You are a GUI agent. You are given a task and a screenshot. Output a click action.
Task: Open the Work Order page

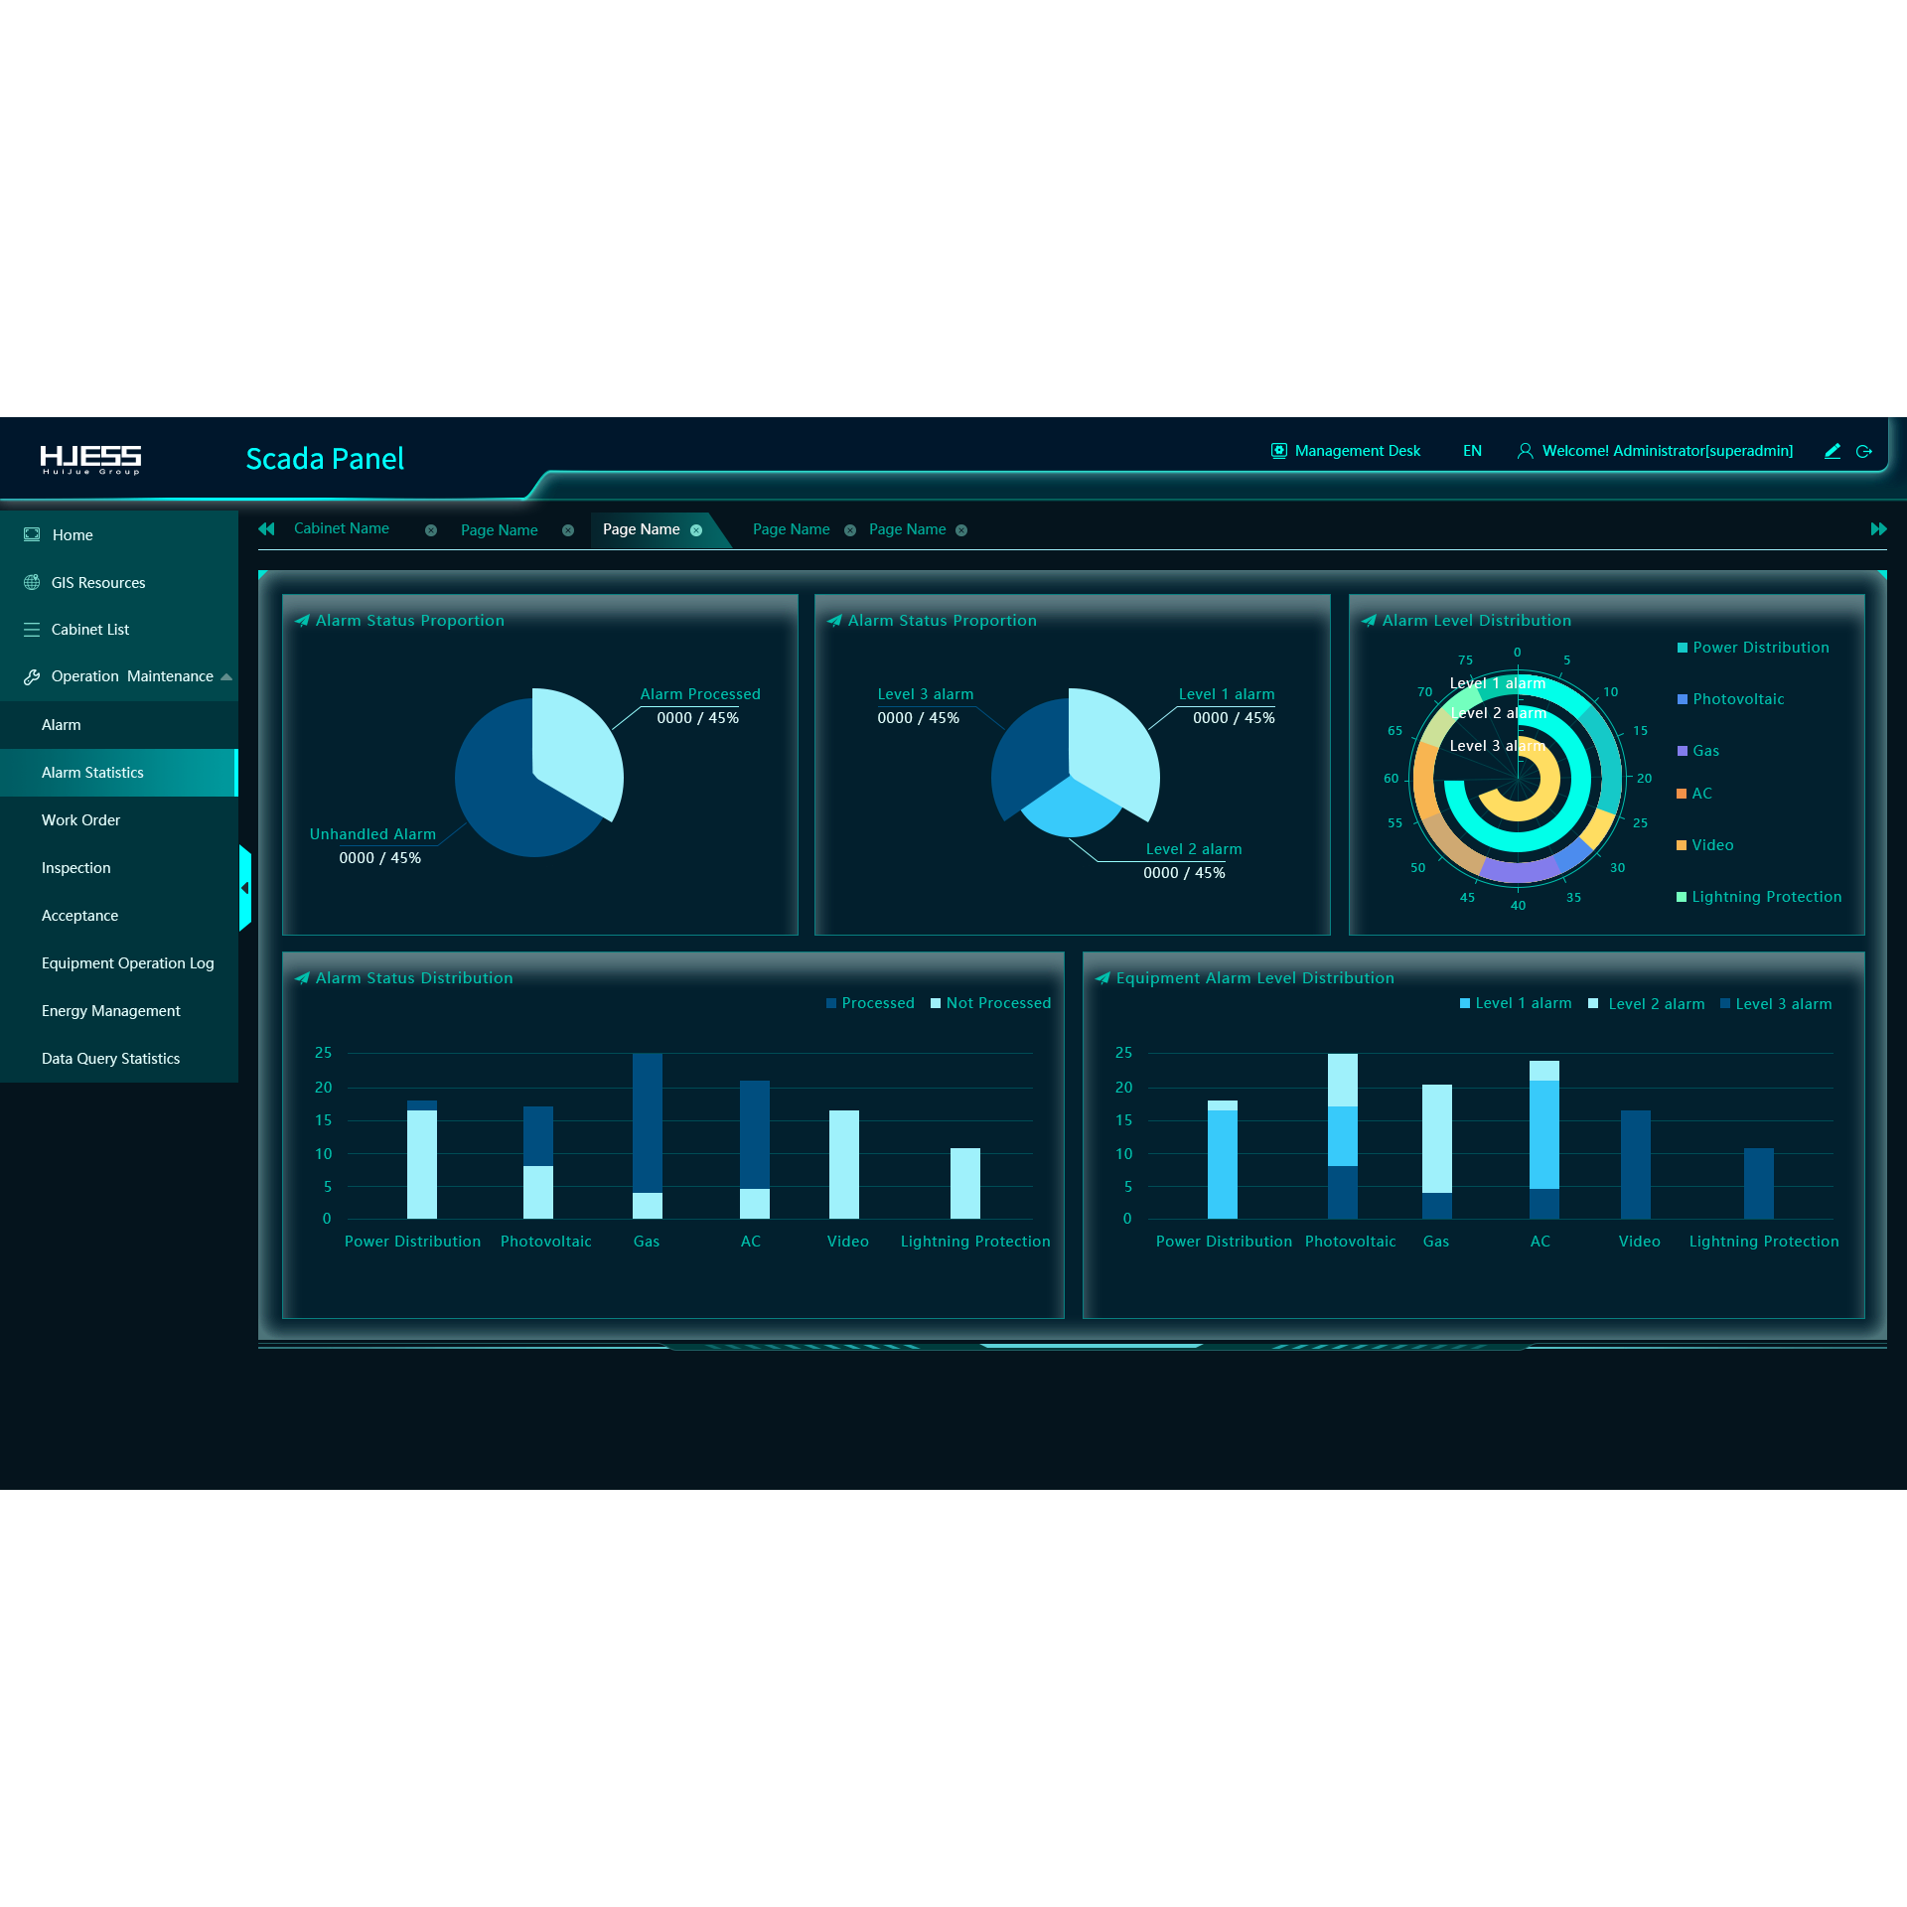[x=83, y=819]
